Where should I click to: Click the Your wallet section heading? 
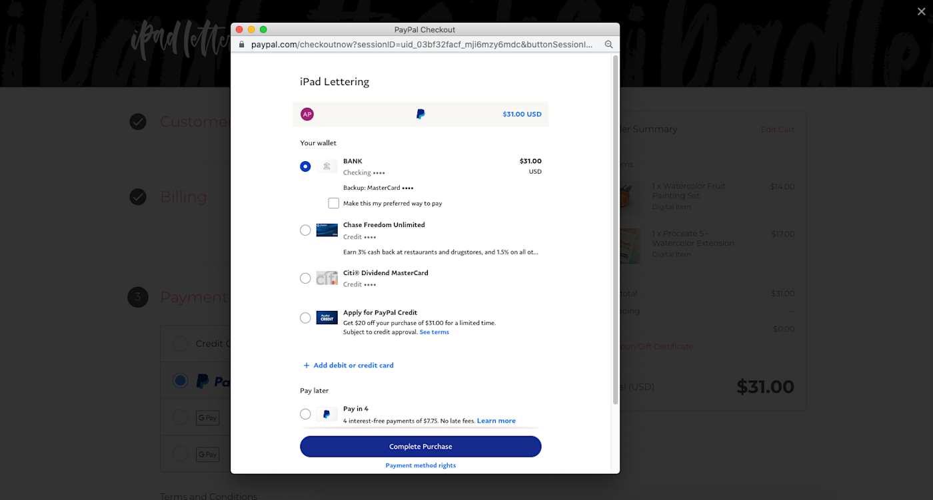319,143
